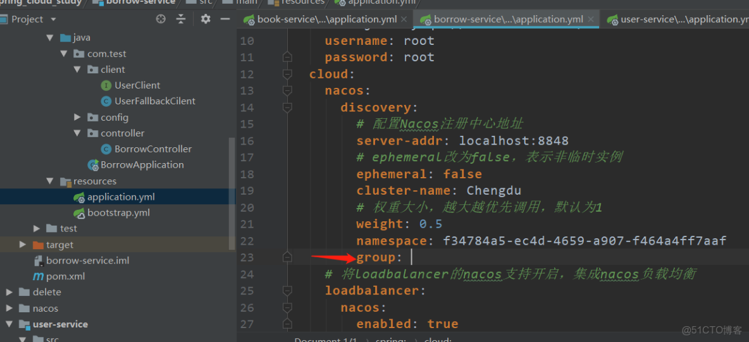
Task: Click the fold end marker at line 23
Action: click(287, 257)
